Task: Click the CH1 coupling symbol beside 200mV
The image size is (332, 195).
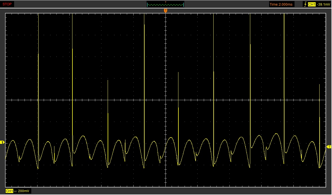Action: [15, 191]
